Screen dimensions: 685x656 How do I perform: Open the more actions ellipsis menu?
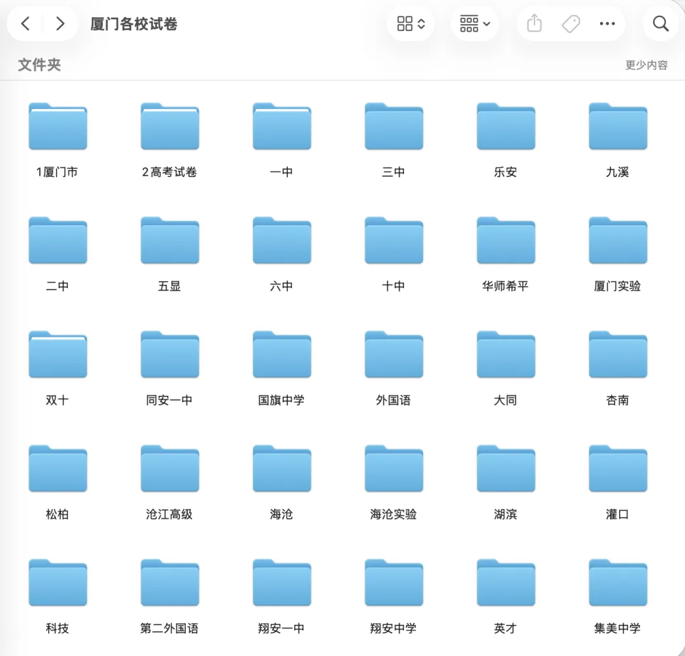point(607,23)
